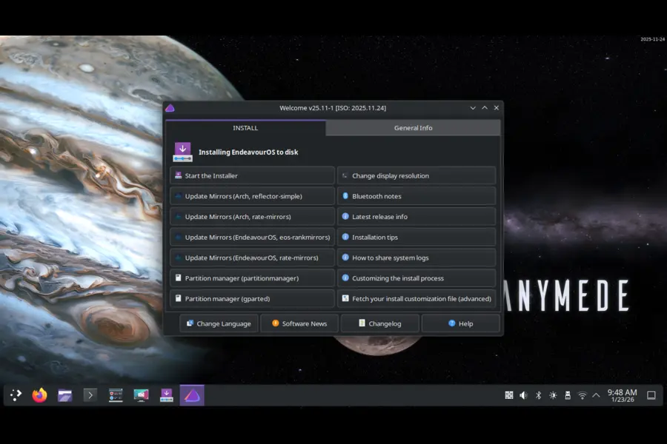Screen dimensions: 667x444
Task: Select the INSTALL tab
Action: [245, 127]
